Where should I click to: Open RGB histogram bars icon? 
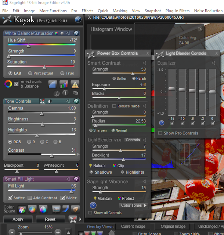[64, 84]
